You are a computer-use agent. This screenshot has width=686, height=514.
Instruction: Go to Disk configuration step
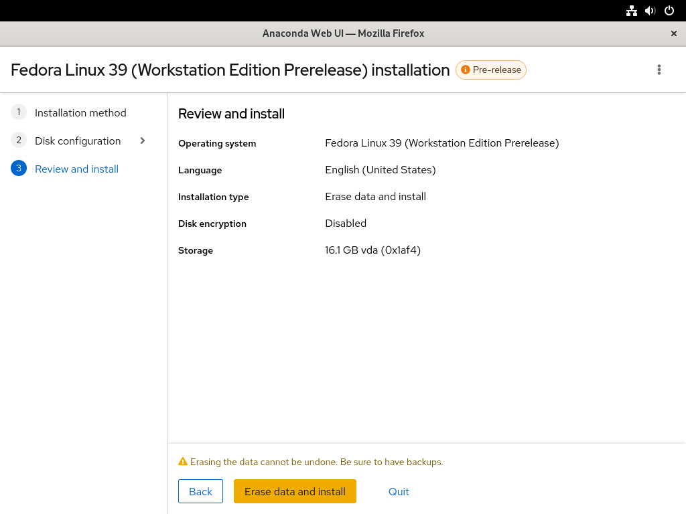tap(78, 141)
